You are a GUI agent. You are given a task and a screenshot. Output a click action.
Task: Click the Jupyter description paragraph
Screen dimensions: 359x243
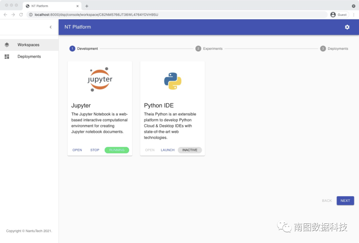[x=100, y=123]
